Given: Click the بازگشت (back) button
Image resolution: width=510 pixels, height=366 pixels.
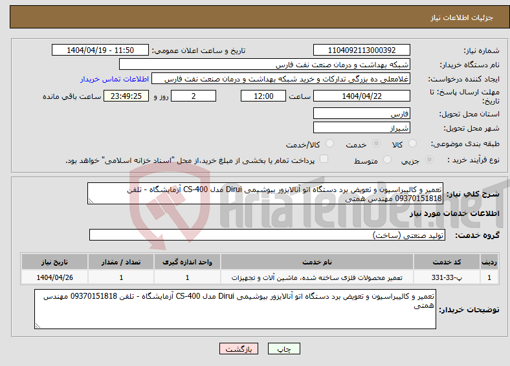Looking at the screenshot, I should click(x=239, y=349).
